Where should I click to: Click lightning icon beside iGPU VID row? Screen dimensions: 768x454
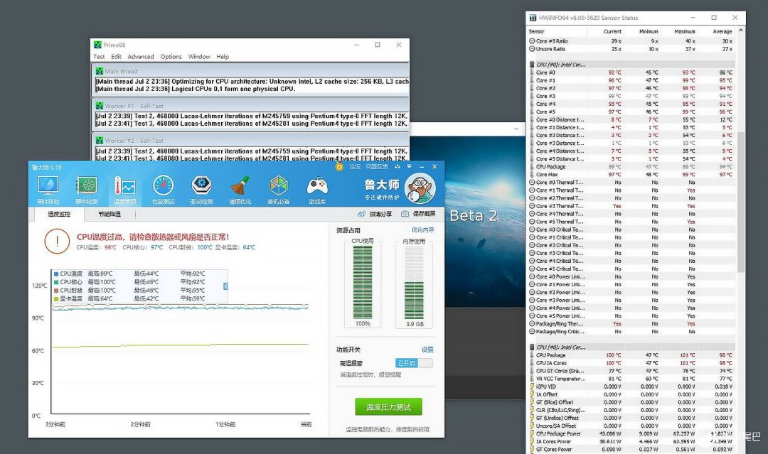click(x=531, y=387)
